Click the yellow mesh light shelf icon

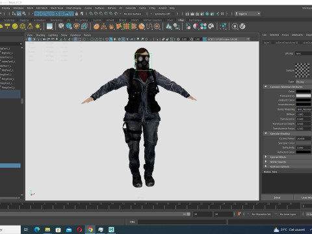pyautogui.click(x=23, y=27)
